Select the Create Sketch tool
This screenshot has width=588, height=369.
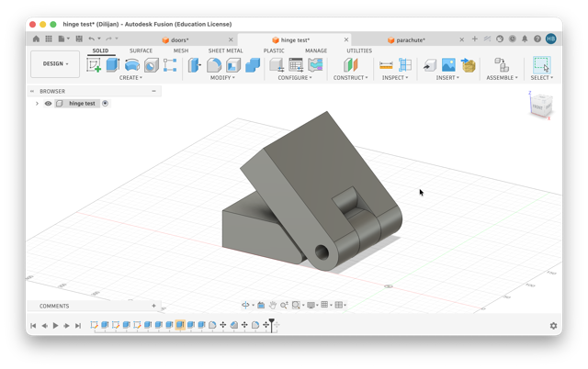(x=94, y=65)
